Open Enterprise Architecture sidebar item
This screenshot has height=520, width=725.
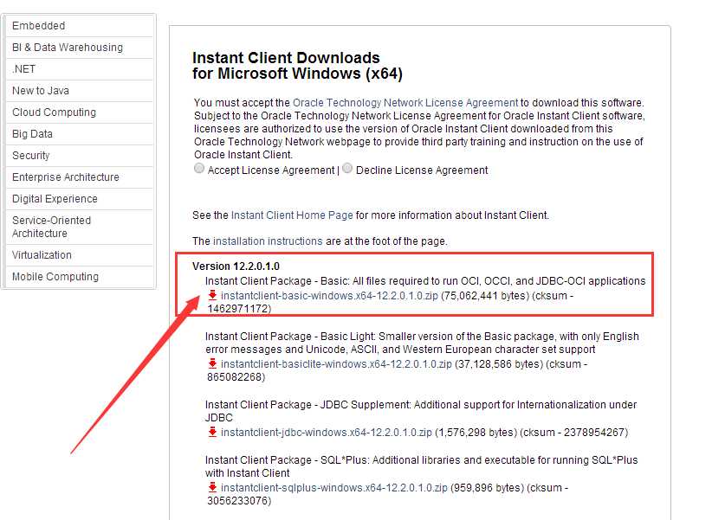point(80,177)
